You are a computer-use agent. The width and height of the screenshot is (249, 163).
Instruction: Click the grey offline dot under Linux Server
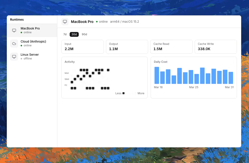click(21, 59)
